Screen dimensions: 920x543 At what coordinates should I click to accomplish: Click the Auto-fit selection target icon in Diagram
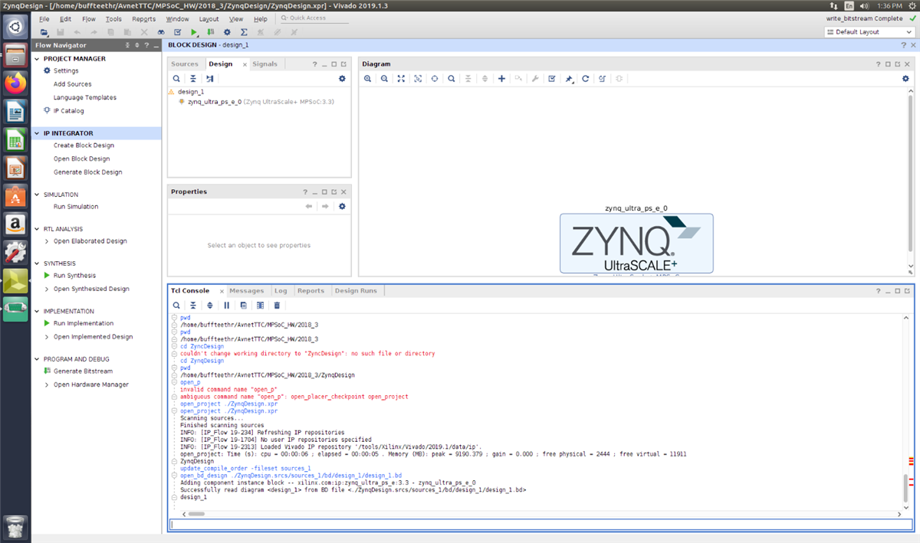pos(435,78)
